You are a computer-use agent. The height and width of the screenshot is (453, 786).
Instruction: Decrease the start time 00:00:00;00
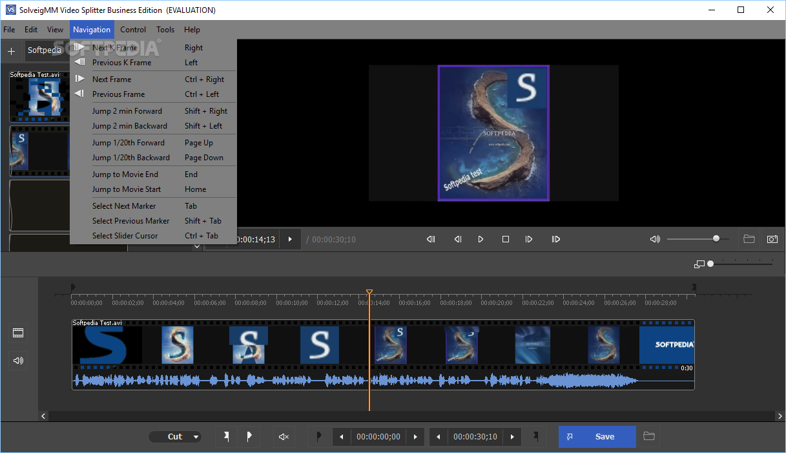342,437
